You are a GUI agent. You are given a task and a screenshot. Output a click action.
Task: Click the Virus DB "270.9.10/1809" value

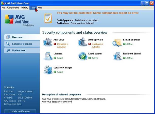(25, 98)
